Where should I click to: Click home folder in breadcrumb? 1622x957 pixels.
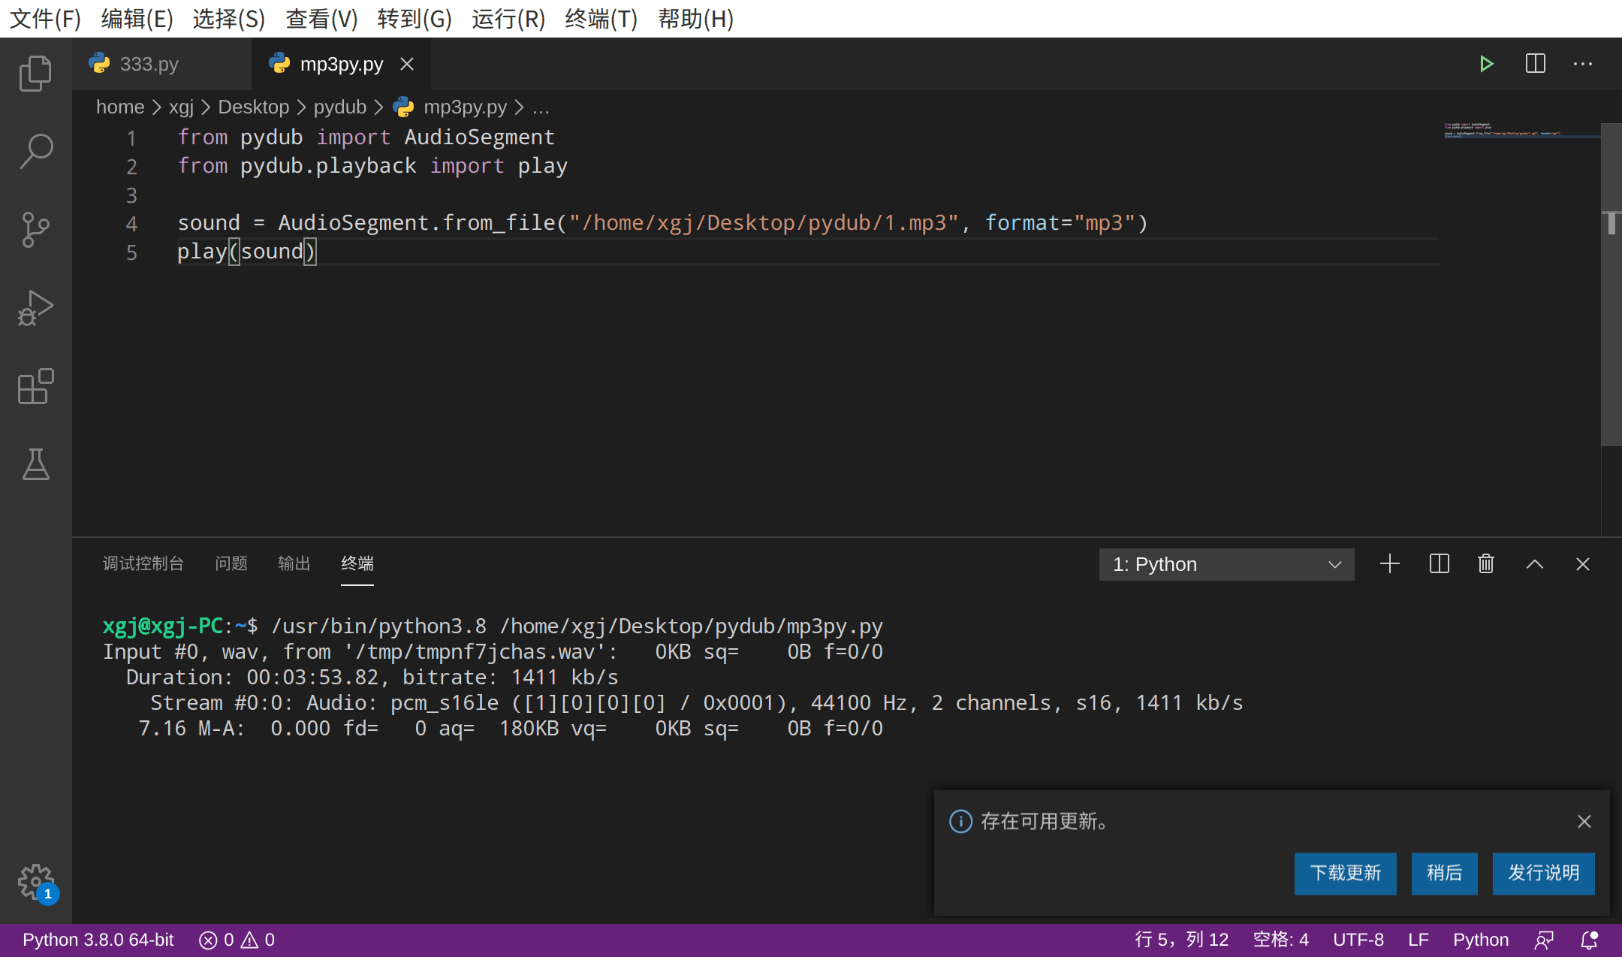pos(120,107)
